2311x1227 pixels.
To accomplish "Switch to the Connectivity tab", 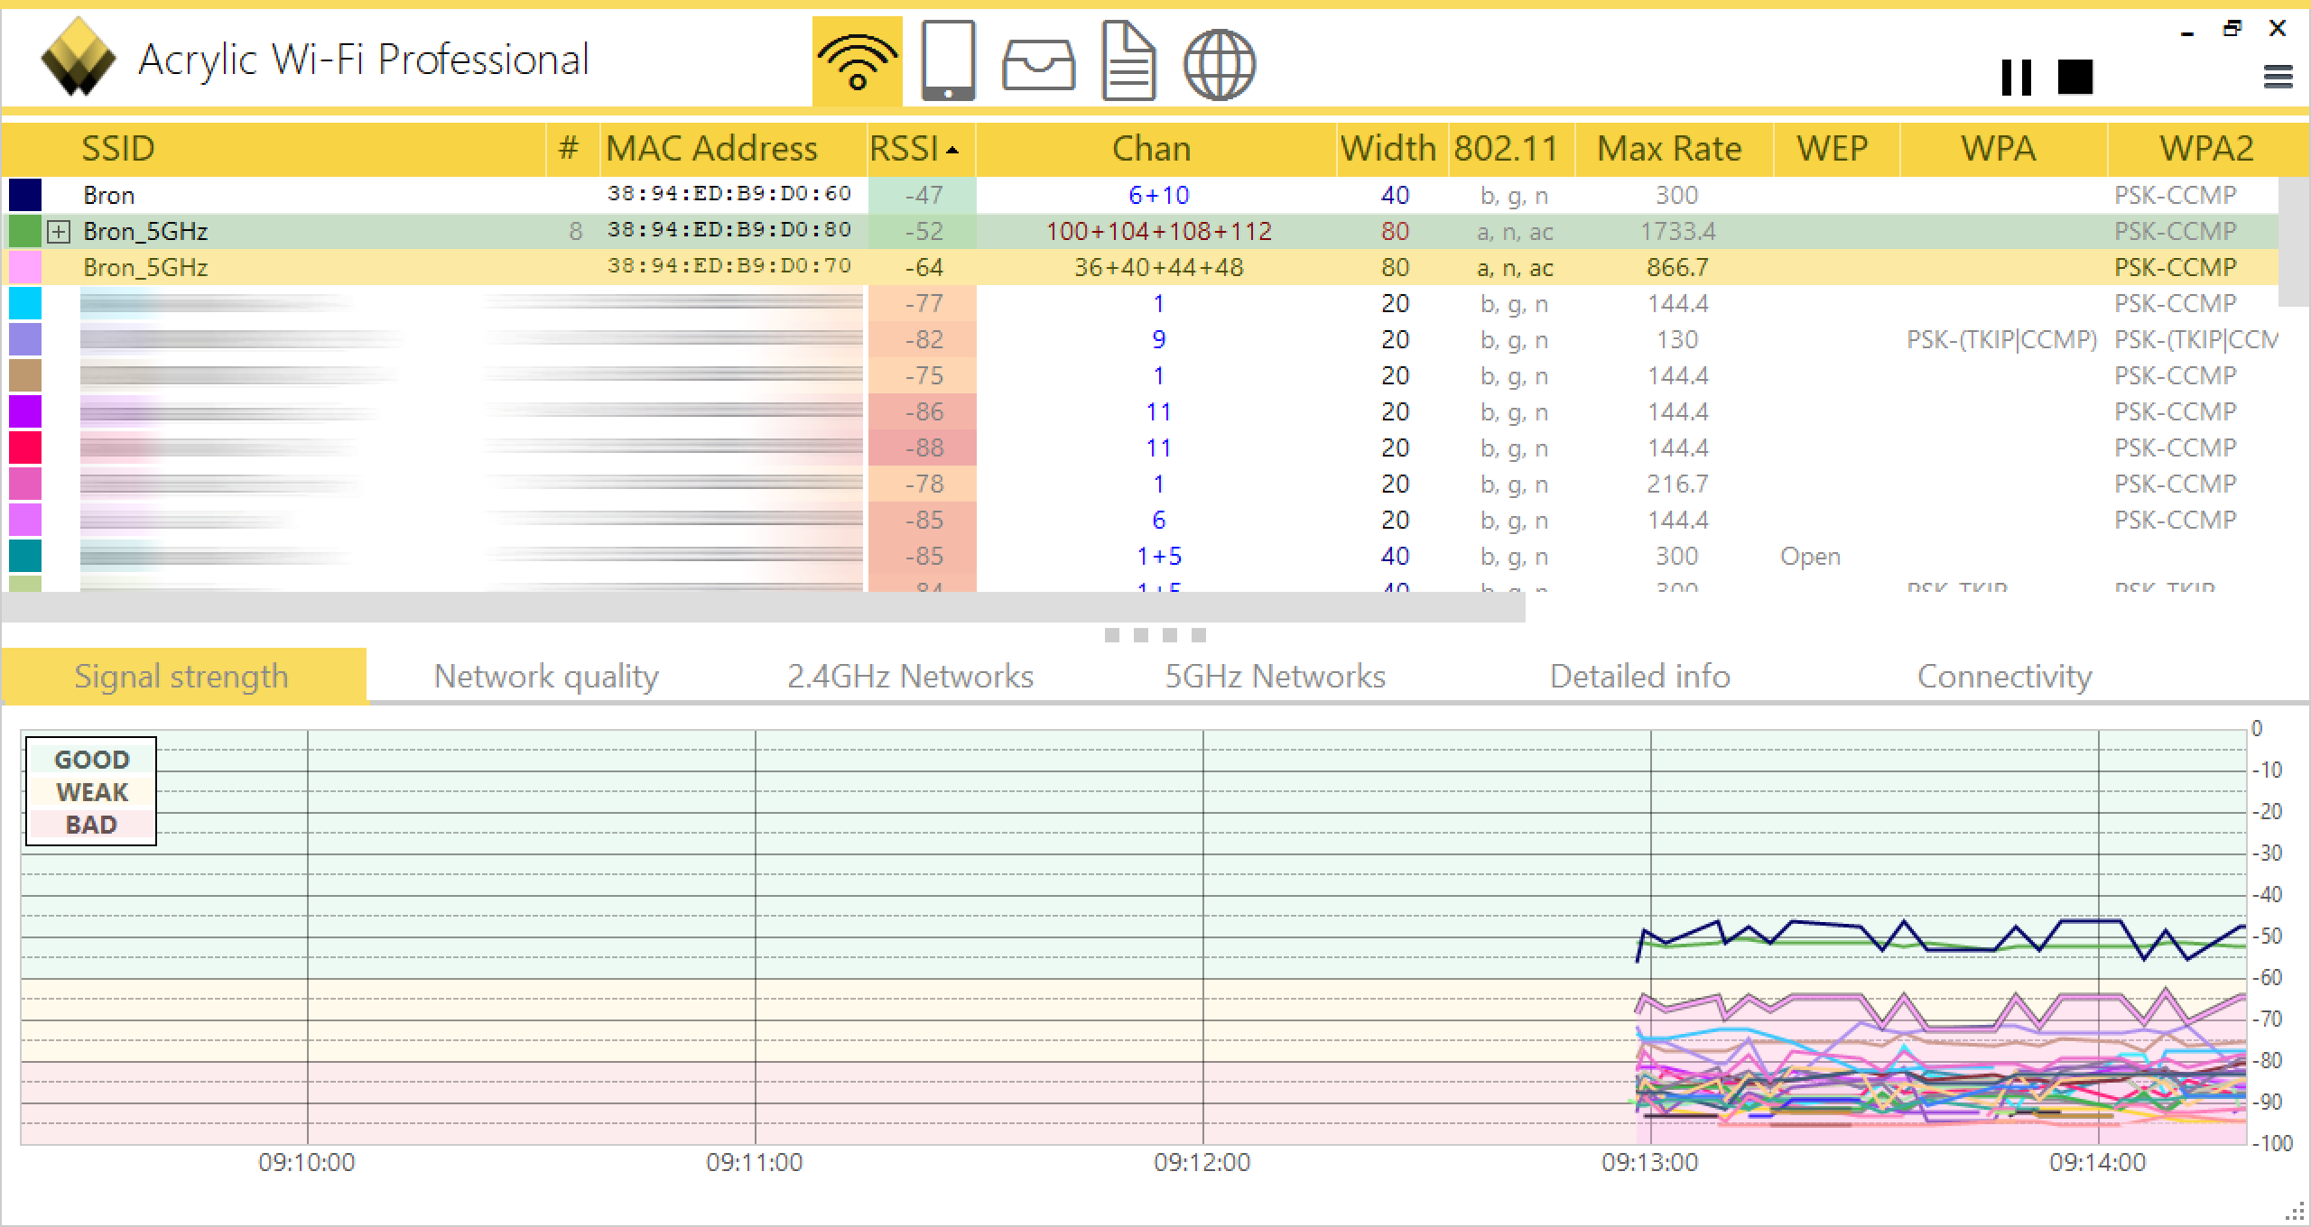I will click(2004, 677).
